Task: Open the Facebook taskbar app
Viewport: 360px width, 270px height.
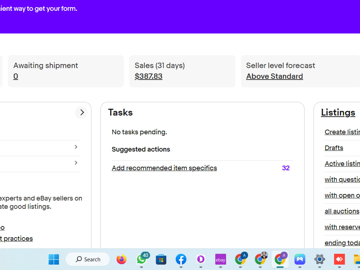Action: click(181, 260)
